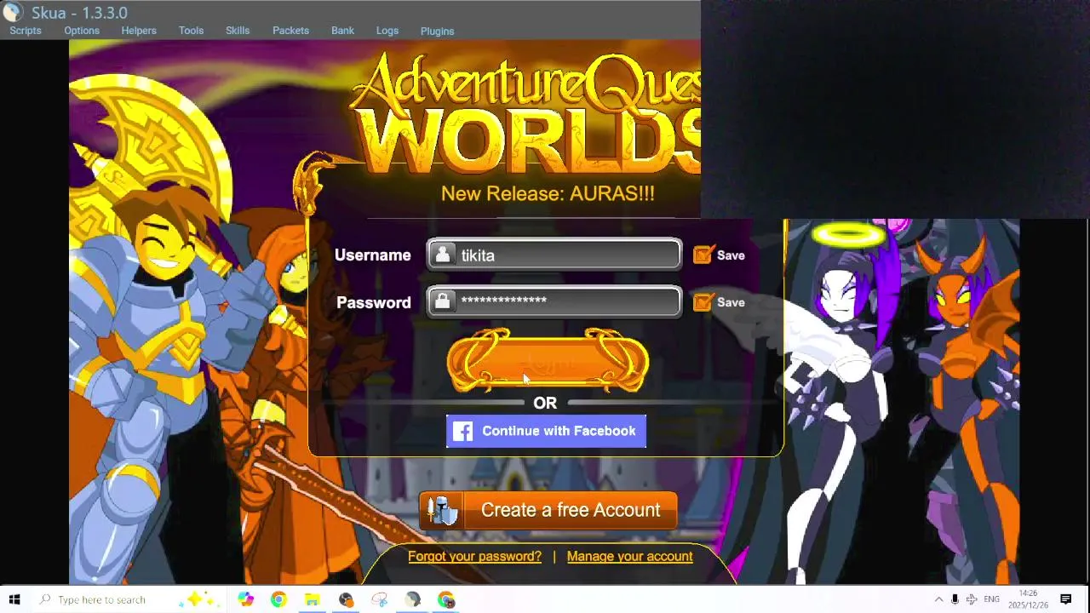
Task: Open the Packets menu
Action: (x=290, y=31)
